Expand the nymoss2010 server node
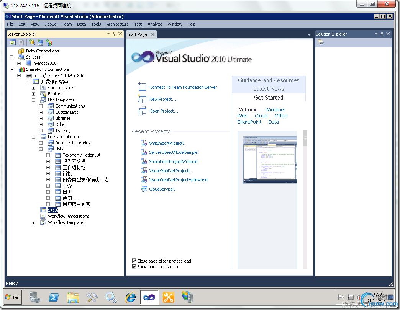The height and width of the screenshot is (310, 400). (x=19, y=63)
